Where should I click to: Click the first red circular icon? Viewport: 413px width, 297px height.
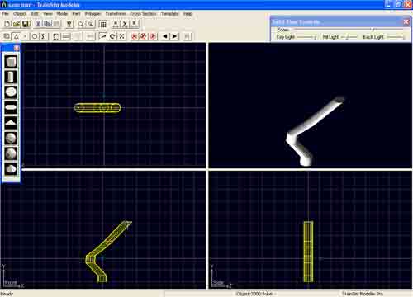(134, 36)
